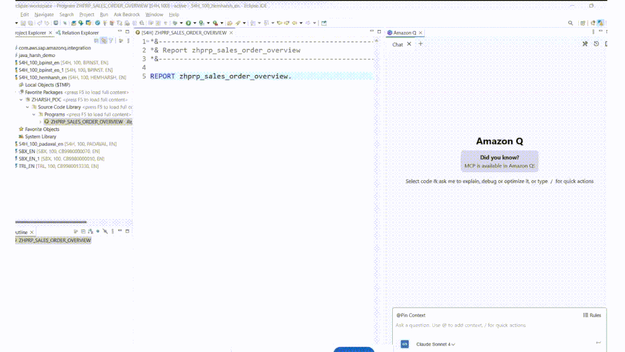Click the Project Explorer horizontal scrollbar

pyautogui.click(x=51, y=222)
